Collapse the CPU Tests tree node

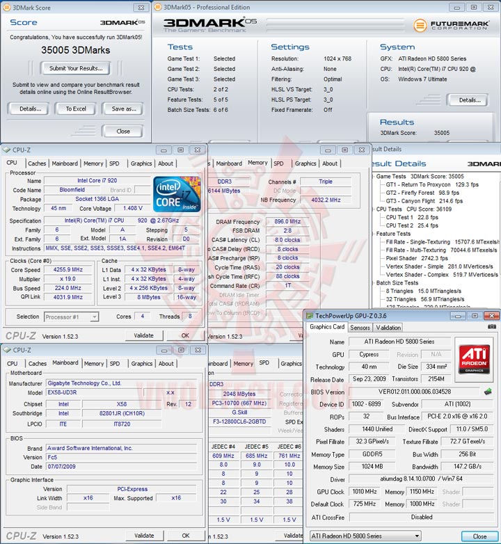tap(373, 209)
